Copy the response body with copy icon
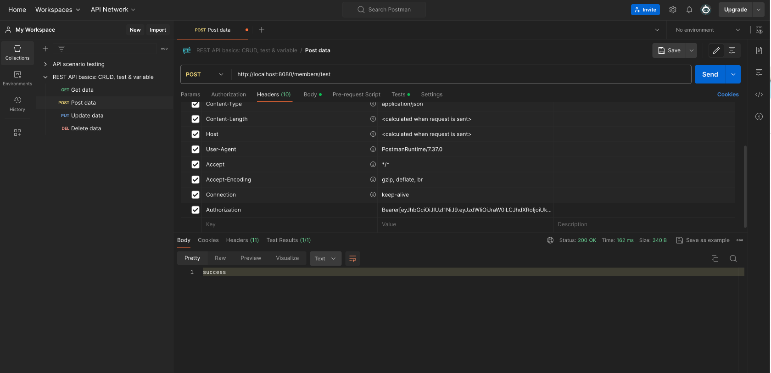771x373 pixels. coord(715,259)
